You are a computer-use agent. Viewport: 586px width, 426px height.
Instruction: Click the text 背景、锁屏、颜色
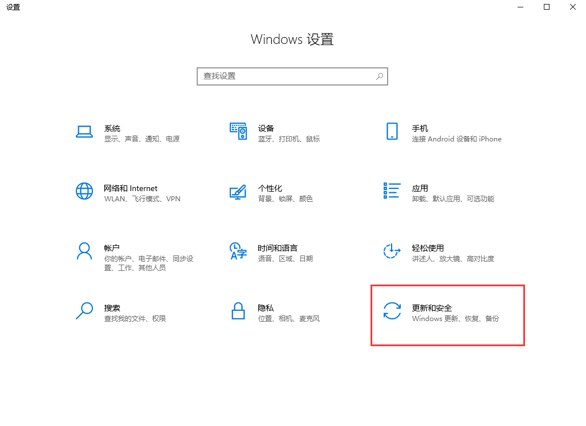pyautogui.click(x=286, y=199)
